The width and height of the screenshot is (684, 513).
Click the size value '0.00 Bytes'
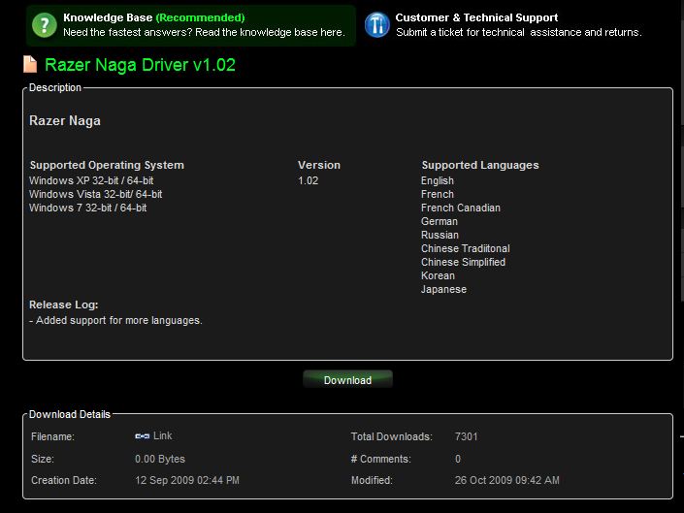(160, 459)
